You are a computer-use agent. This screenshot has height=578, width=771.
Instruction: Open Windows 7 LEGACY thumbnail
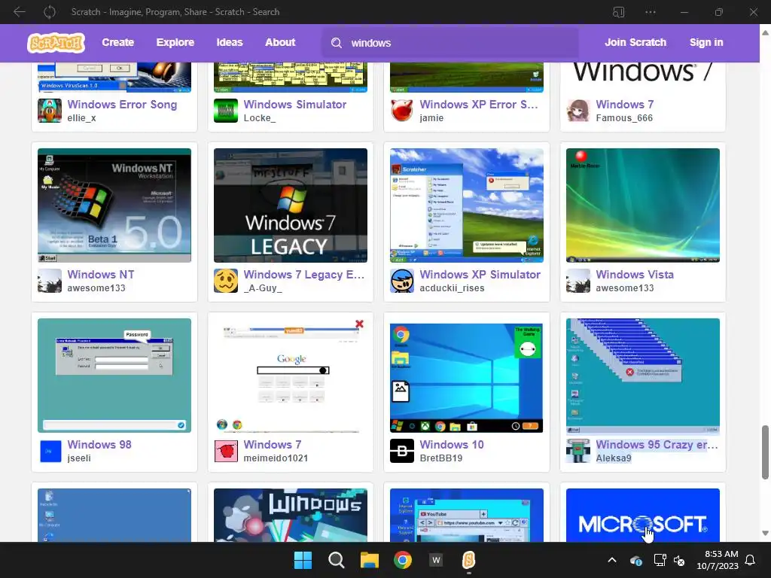pos(290,205)
